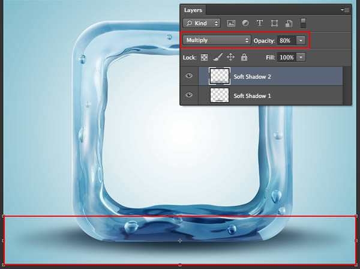This screenshot has height=269, width=360.
Task: Open the Multiply blend mode dropdown
Action: [x=217, y=40]
